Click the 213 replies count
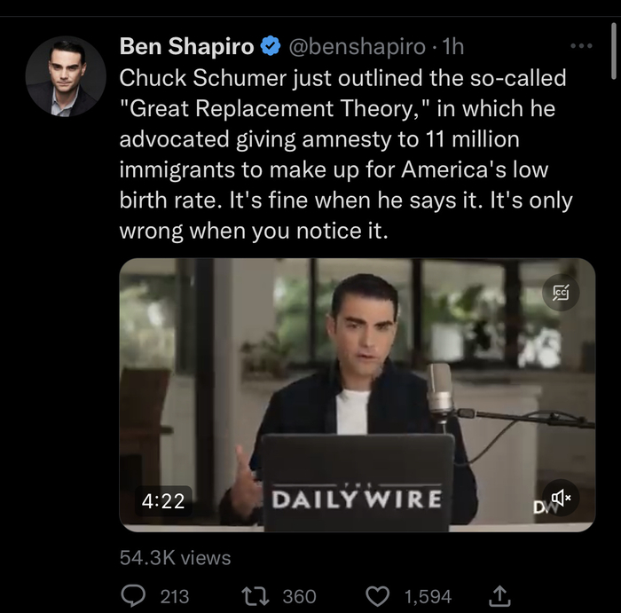This screenshot has height=613, width=621. 174,596
